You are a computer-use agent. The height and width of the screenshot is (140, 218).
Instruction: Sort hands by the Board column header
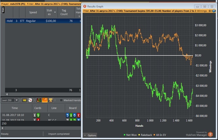(73, 108)
